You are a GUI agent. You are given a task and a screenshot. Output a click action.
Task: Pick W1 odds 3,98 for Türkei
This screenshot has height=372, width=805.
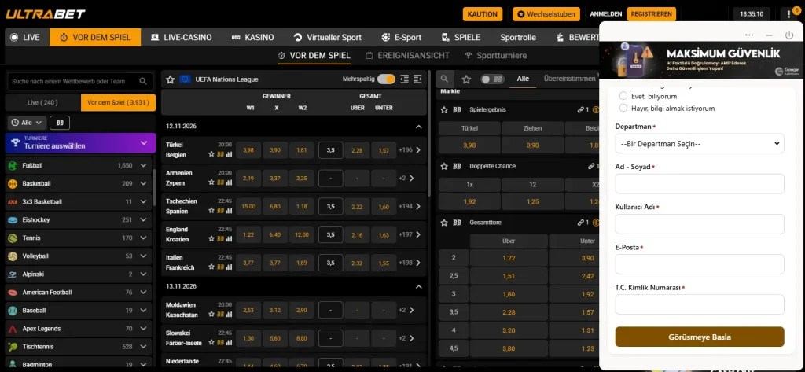pyautogui.click(x=248, y=150)
